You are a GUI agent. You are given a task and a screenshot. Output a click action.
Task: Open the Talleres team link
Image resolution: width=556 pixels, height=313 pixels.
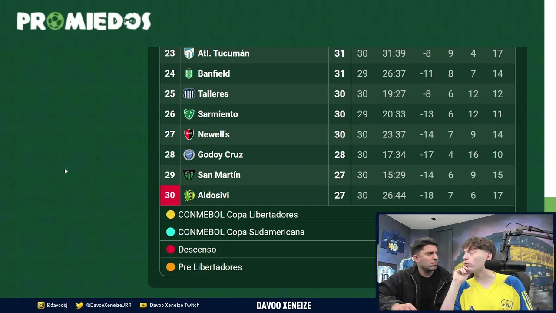click(x=213, y=94)
